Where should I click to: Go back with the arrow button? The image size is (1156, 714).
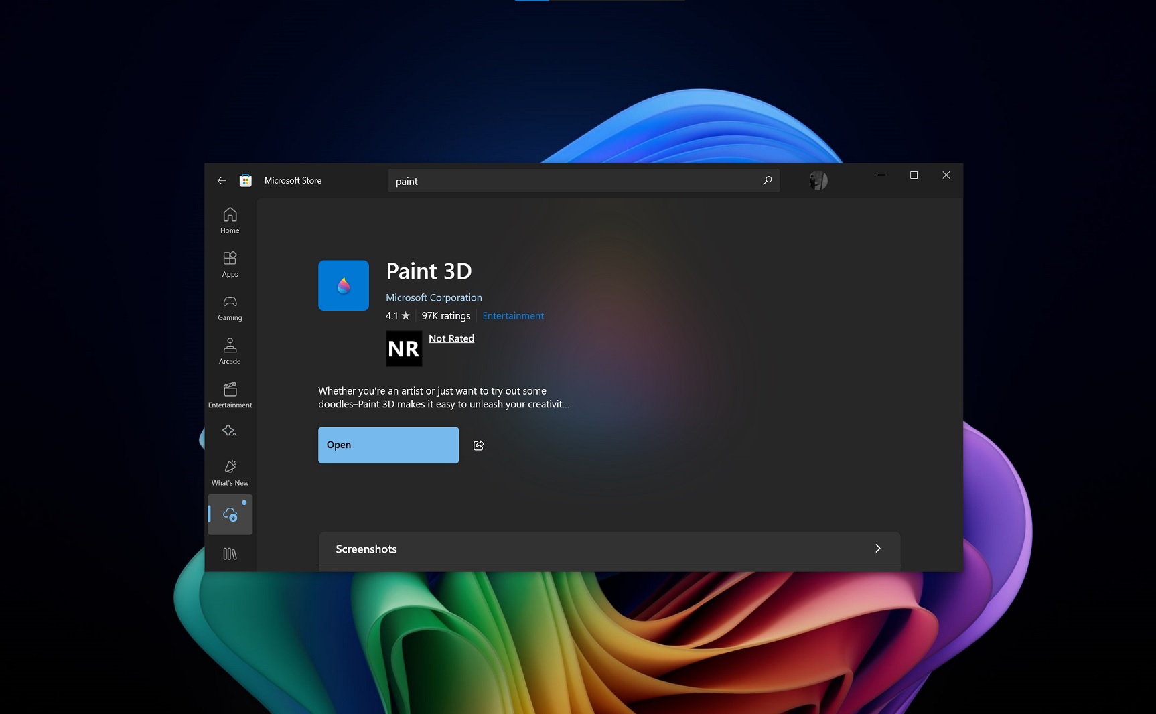(x=221, y=181)
